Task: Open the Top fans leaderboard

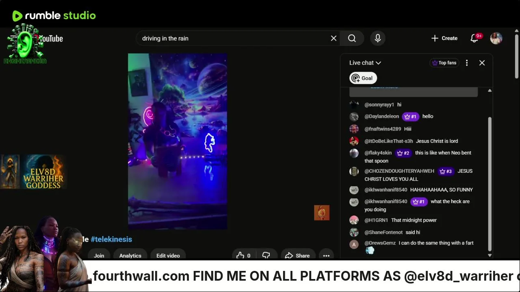Action: point(444,63)
